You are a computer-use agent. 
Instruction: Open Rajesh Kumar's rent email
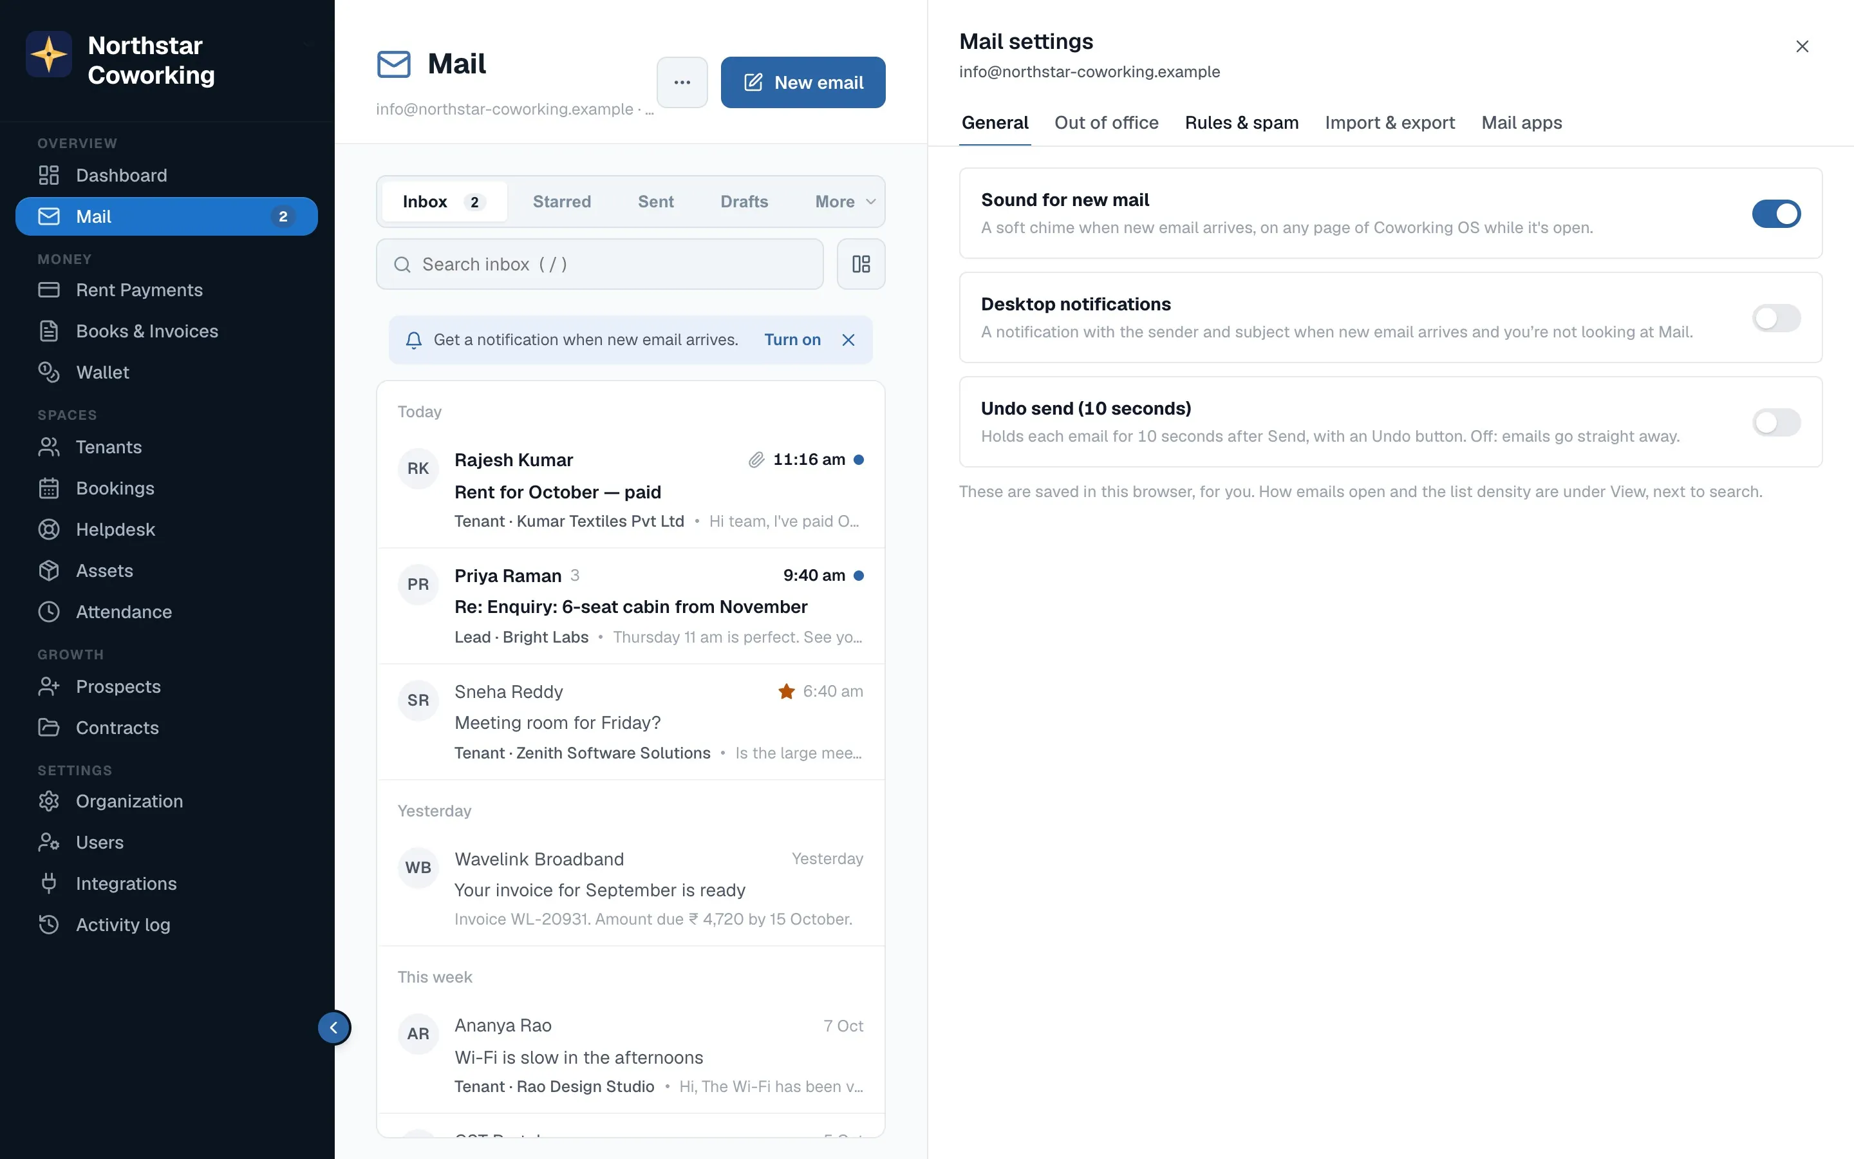click(630, 491)
